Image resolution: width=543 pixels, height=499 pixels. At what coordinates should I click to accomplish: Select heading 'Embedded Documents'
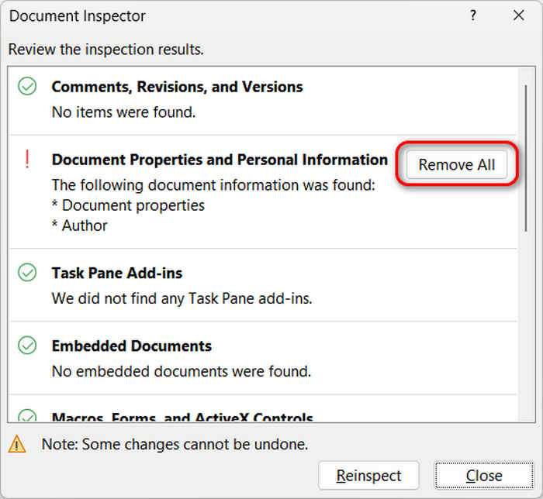click(132, 346)
